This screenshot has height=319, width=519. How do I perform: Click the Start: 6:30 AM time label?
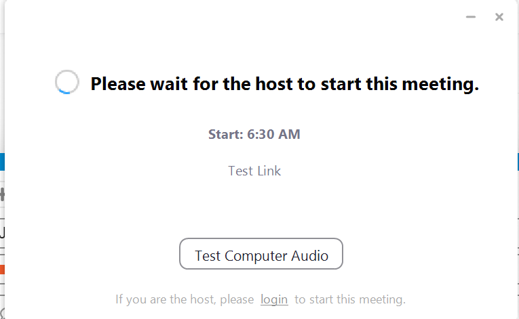[x=254, y=134]
